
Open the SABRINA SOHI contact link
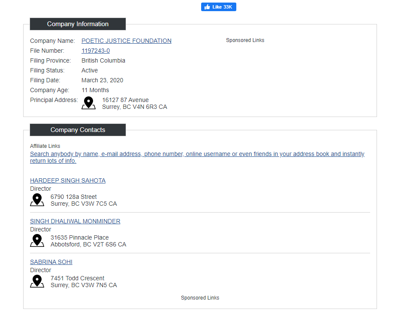51,262
